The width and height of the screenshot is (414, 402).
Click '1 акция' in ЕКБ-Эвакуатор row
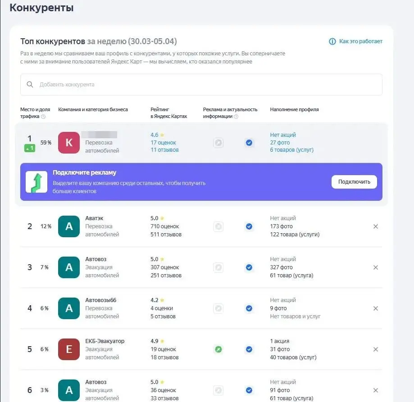point(279,341)
